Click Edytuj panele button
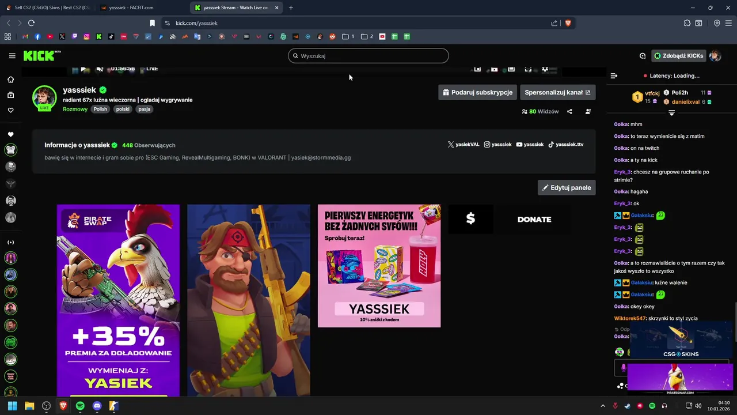Viewport: 737px width, 415px height. point(567,187)
